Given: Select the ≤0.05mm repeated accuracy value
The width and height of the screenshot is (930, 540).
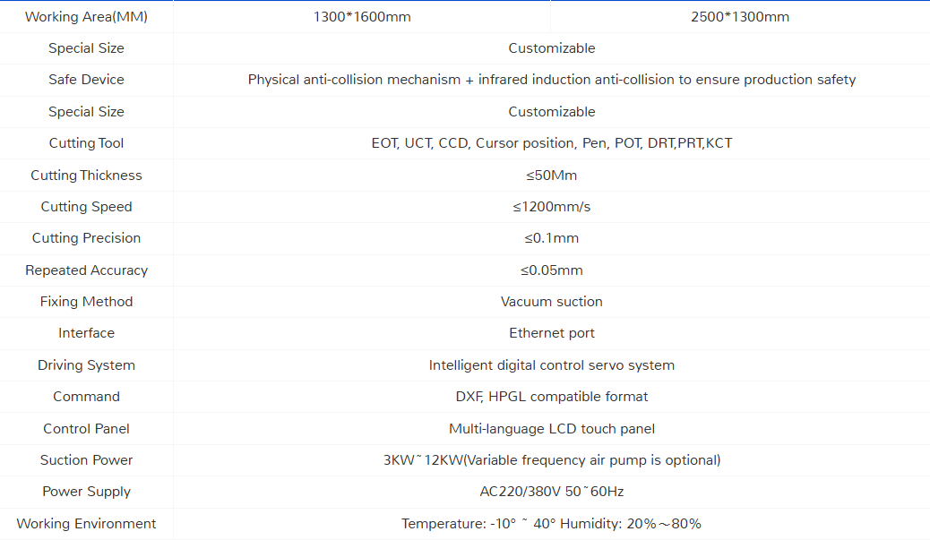Looking at the screenshot, I should (551, 270).
